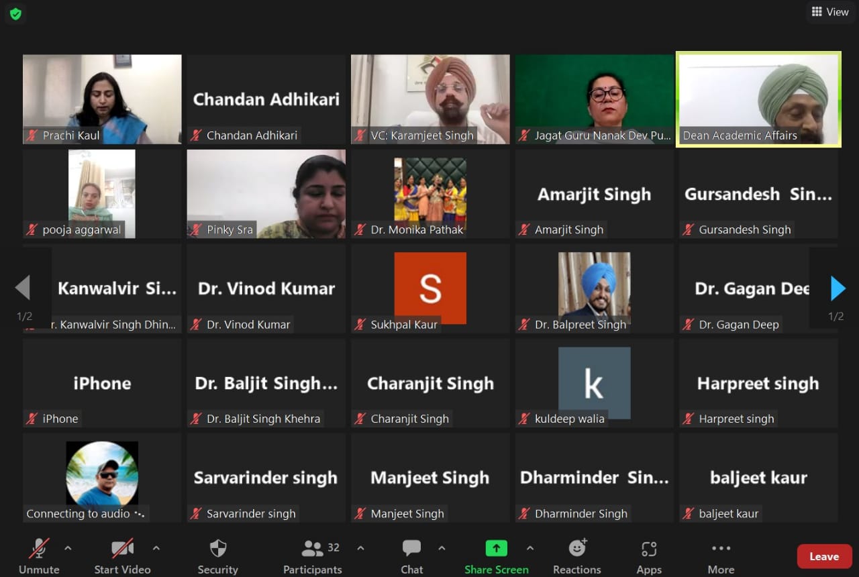Click muted mic icon of Manjeet Singh
This screenshot has width=859, height=577.
click(x=360, y=514)
